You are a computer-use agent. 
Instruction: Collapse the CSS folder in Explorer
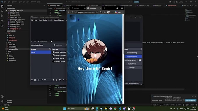(x=9, y=33)
